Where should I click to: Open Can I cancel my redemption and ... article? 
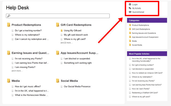(32, 39)
